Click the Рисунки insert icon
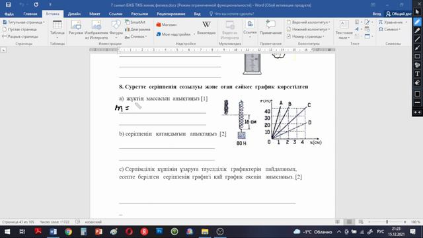Image resolution: width=423 pixels, height=238 pixels. tap(76, 28)
